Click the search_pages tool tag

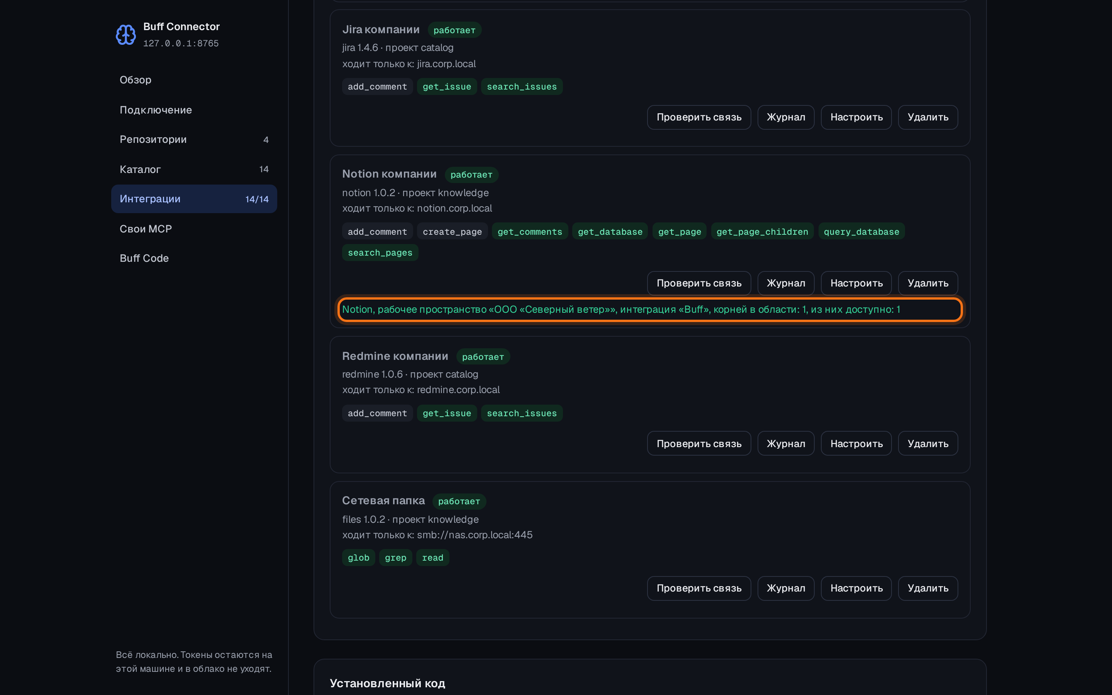coord(380,253)
